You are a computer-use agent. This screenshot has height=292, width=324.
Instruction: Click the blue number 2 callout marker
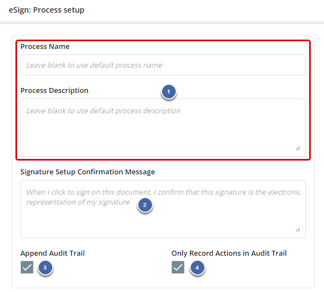pyautogui.click(x=145, y=205)
